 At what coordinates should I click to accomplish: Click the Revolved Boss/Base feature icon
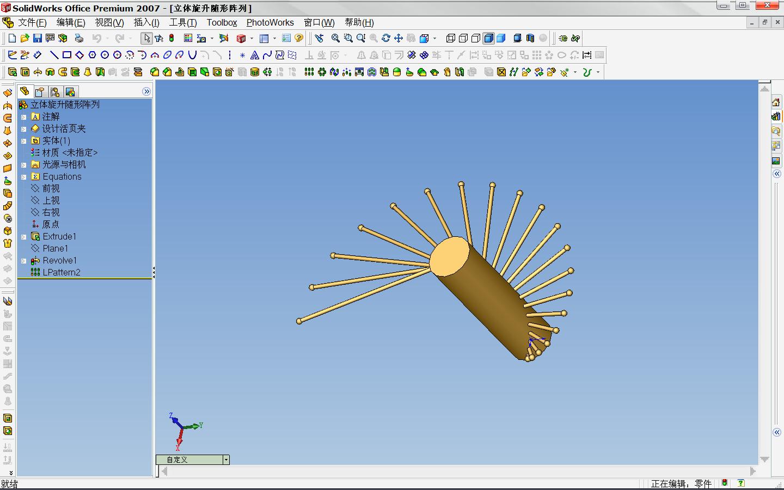coord(38,72)
